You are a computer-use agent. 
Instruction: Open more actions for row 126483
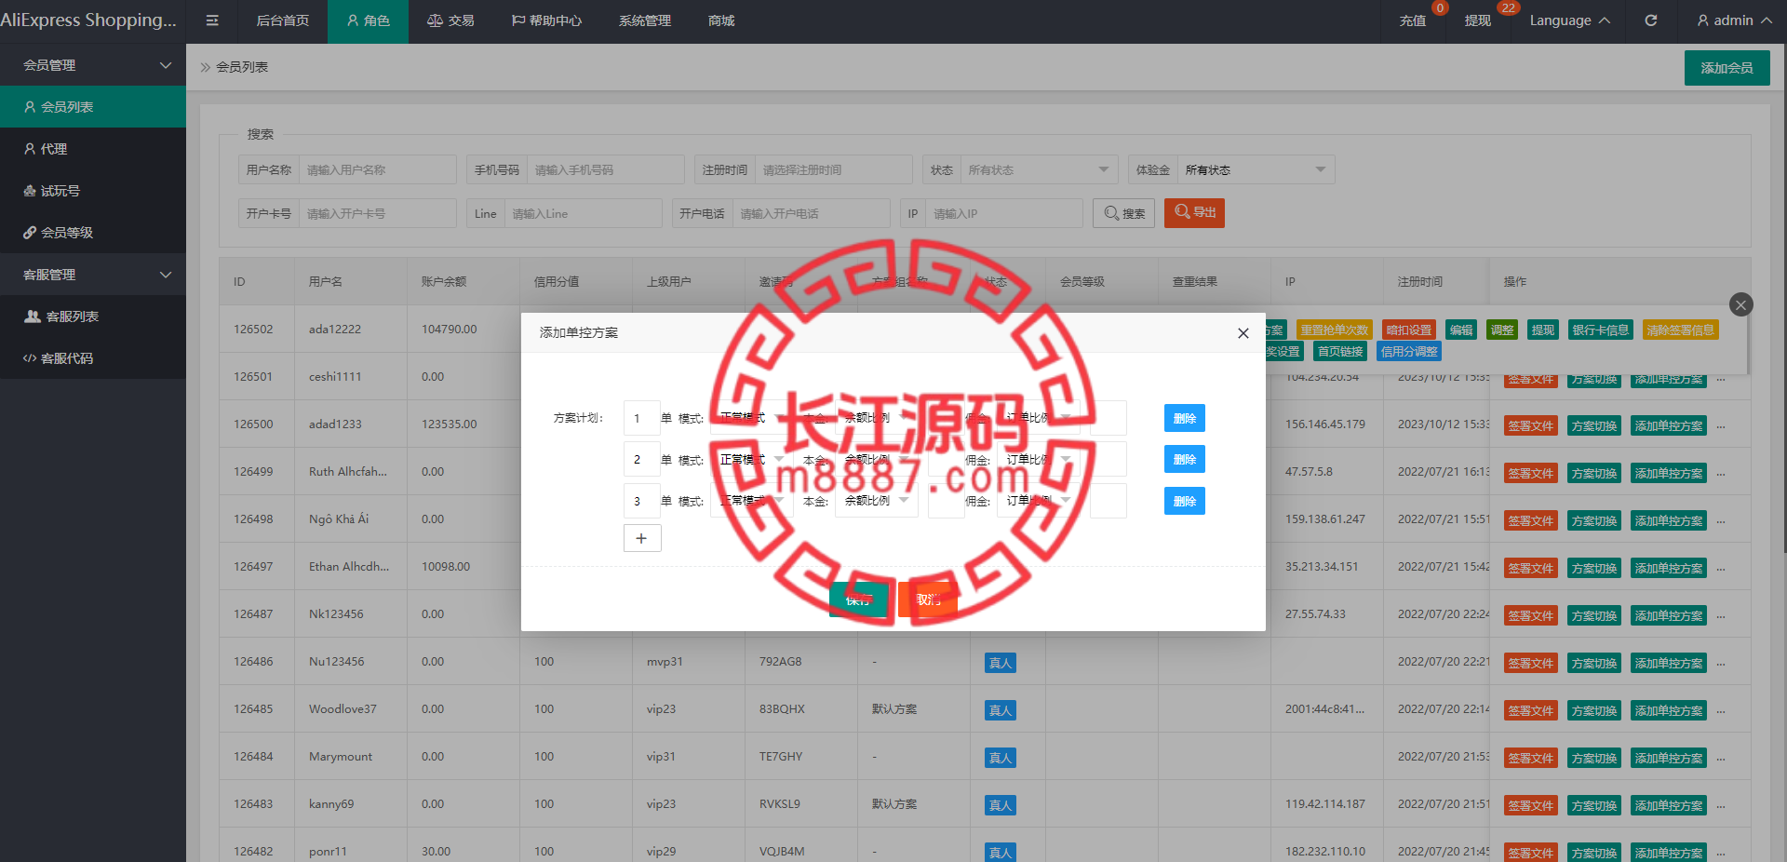click(1721, 806)
